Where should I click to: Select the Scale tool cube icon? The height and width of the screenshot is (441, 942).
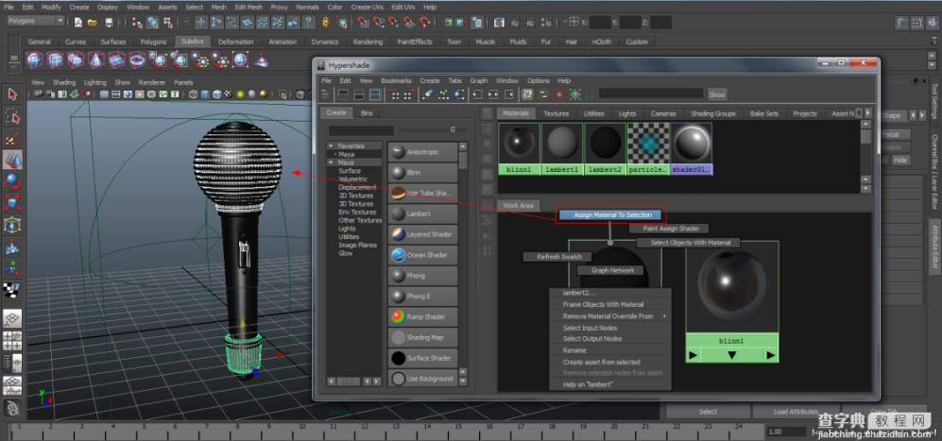tap(12, 203)
